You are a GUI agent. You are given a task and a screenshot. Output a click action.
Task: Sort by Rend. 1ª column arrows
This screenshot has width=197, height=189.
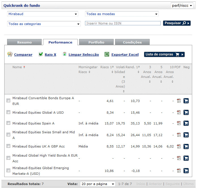138,72
